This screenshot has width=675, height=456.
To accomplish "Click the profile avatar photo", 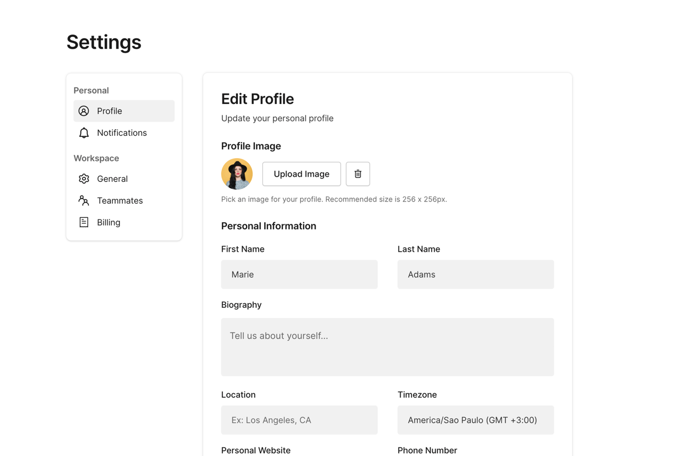I will tap(237, 174).
